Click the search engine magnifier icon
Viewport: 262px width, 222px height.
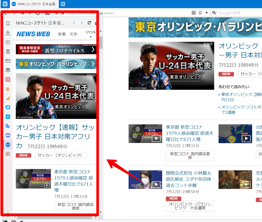point(214,13)
